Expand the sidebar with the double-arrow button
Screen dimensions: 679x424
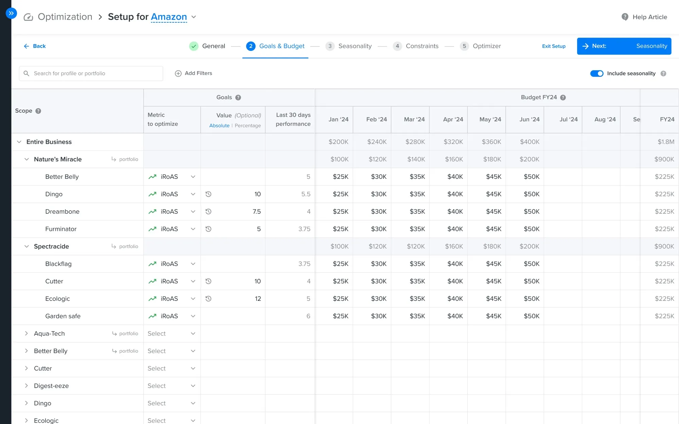coord(11,13)
